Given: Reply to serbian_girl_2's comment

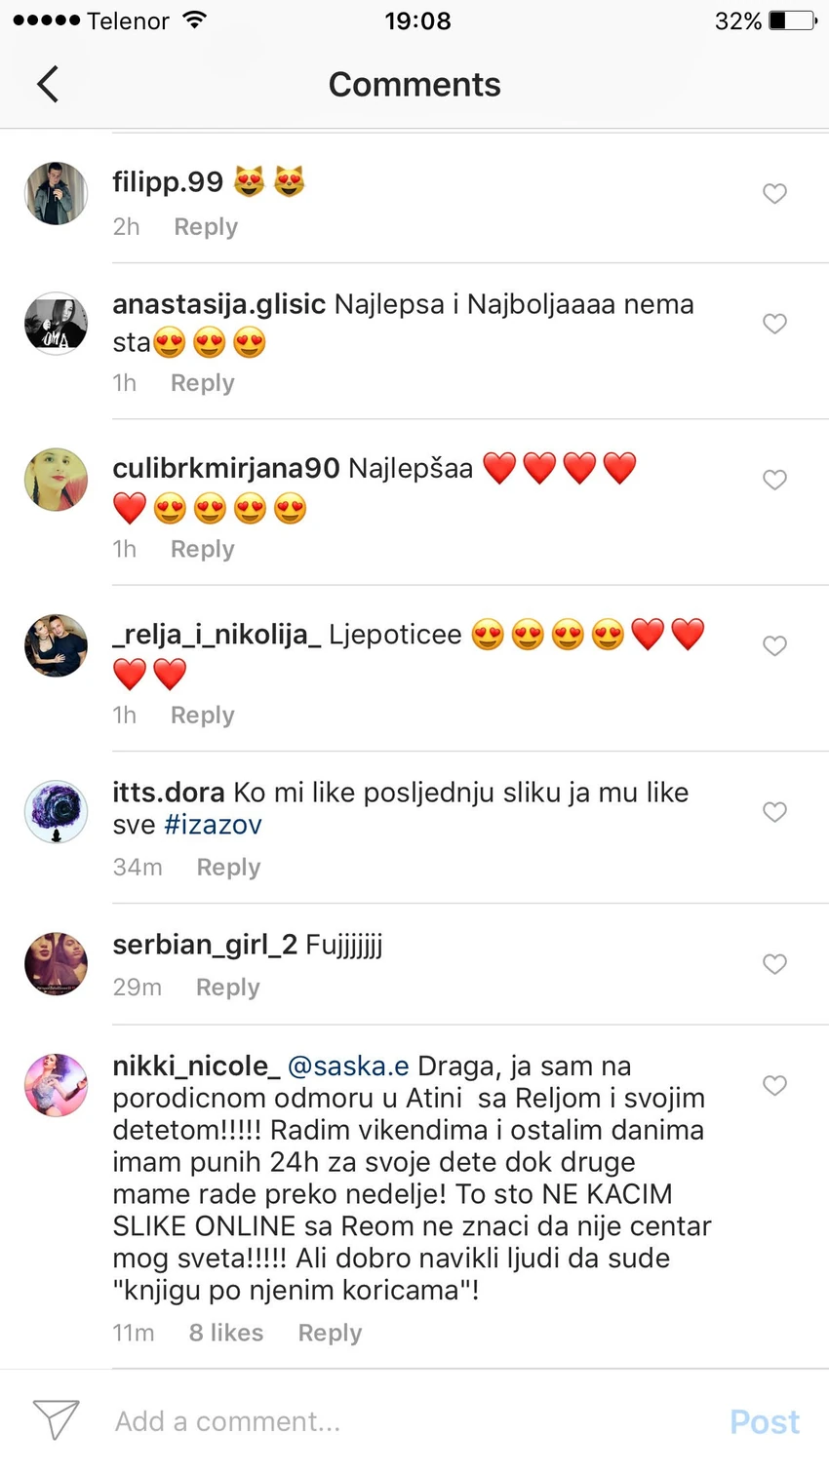Looking at the screenshot, I should click(x=228, y=987).
